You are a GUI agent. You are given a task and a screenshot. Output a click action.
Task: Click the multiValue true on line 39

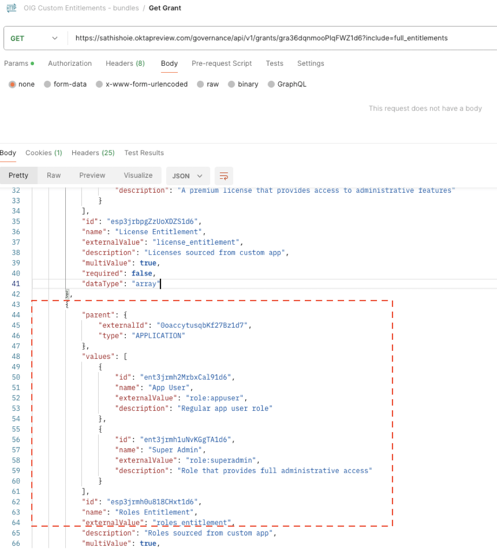coord(148,263)
